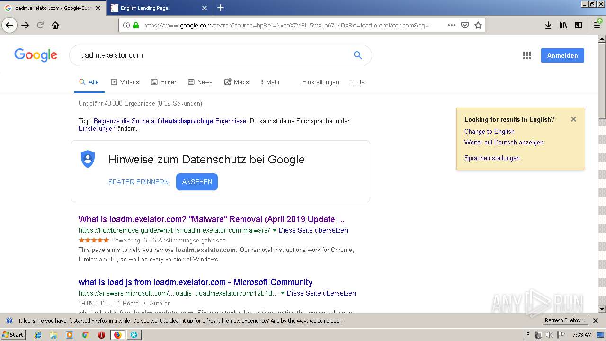
Task: Click the system clock showing 7:33 AM
Action: coord(582,335)
